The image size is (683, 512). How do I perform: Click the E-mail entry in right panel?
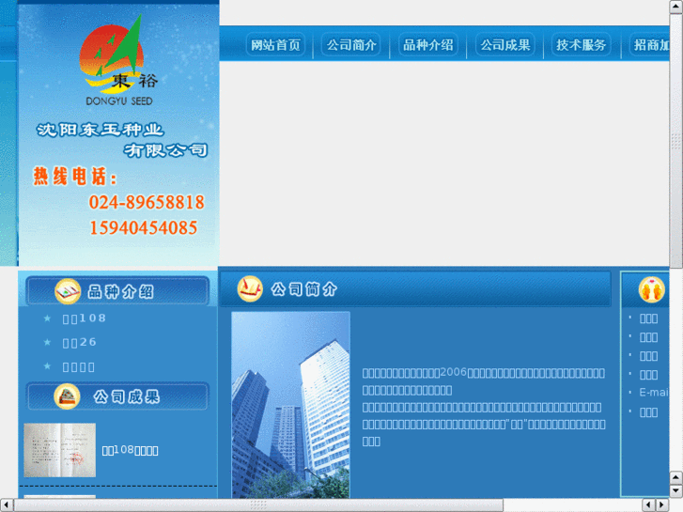tap(653, 392)
